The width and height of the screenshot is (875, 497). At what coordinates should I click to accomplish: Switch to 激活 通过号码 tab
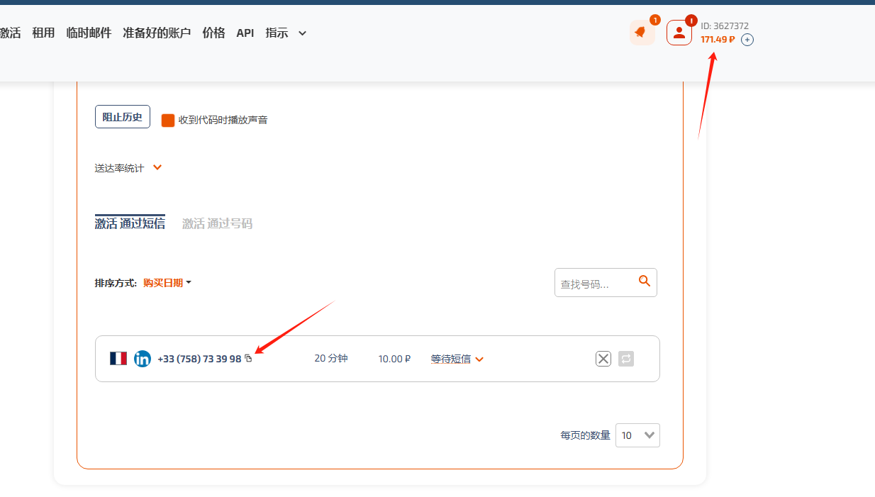click(x=217, y=223)
